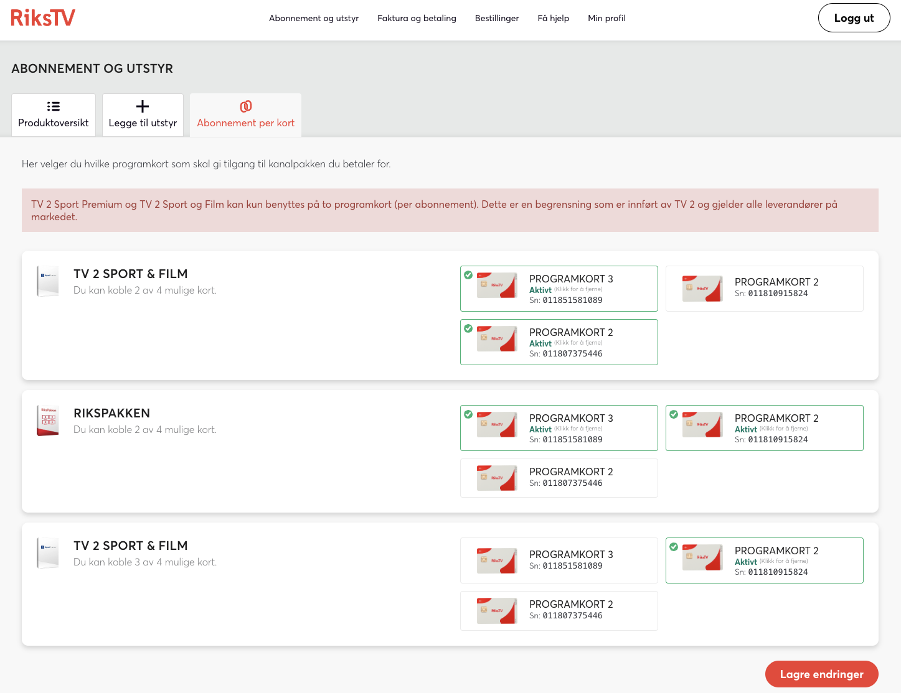Viewport: 901px width, 693px height.
Task: Click the ABONNEMENT OG UTSTYR page heading
Action: pyautogui.click(x=92, y=68)
